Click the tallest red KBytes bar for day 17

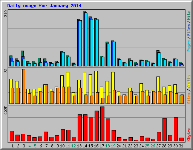(x=102, y=124)
